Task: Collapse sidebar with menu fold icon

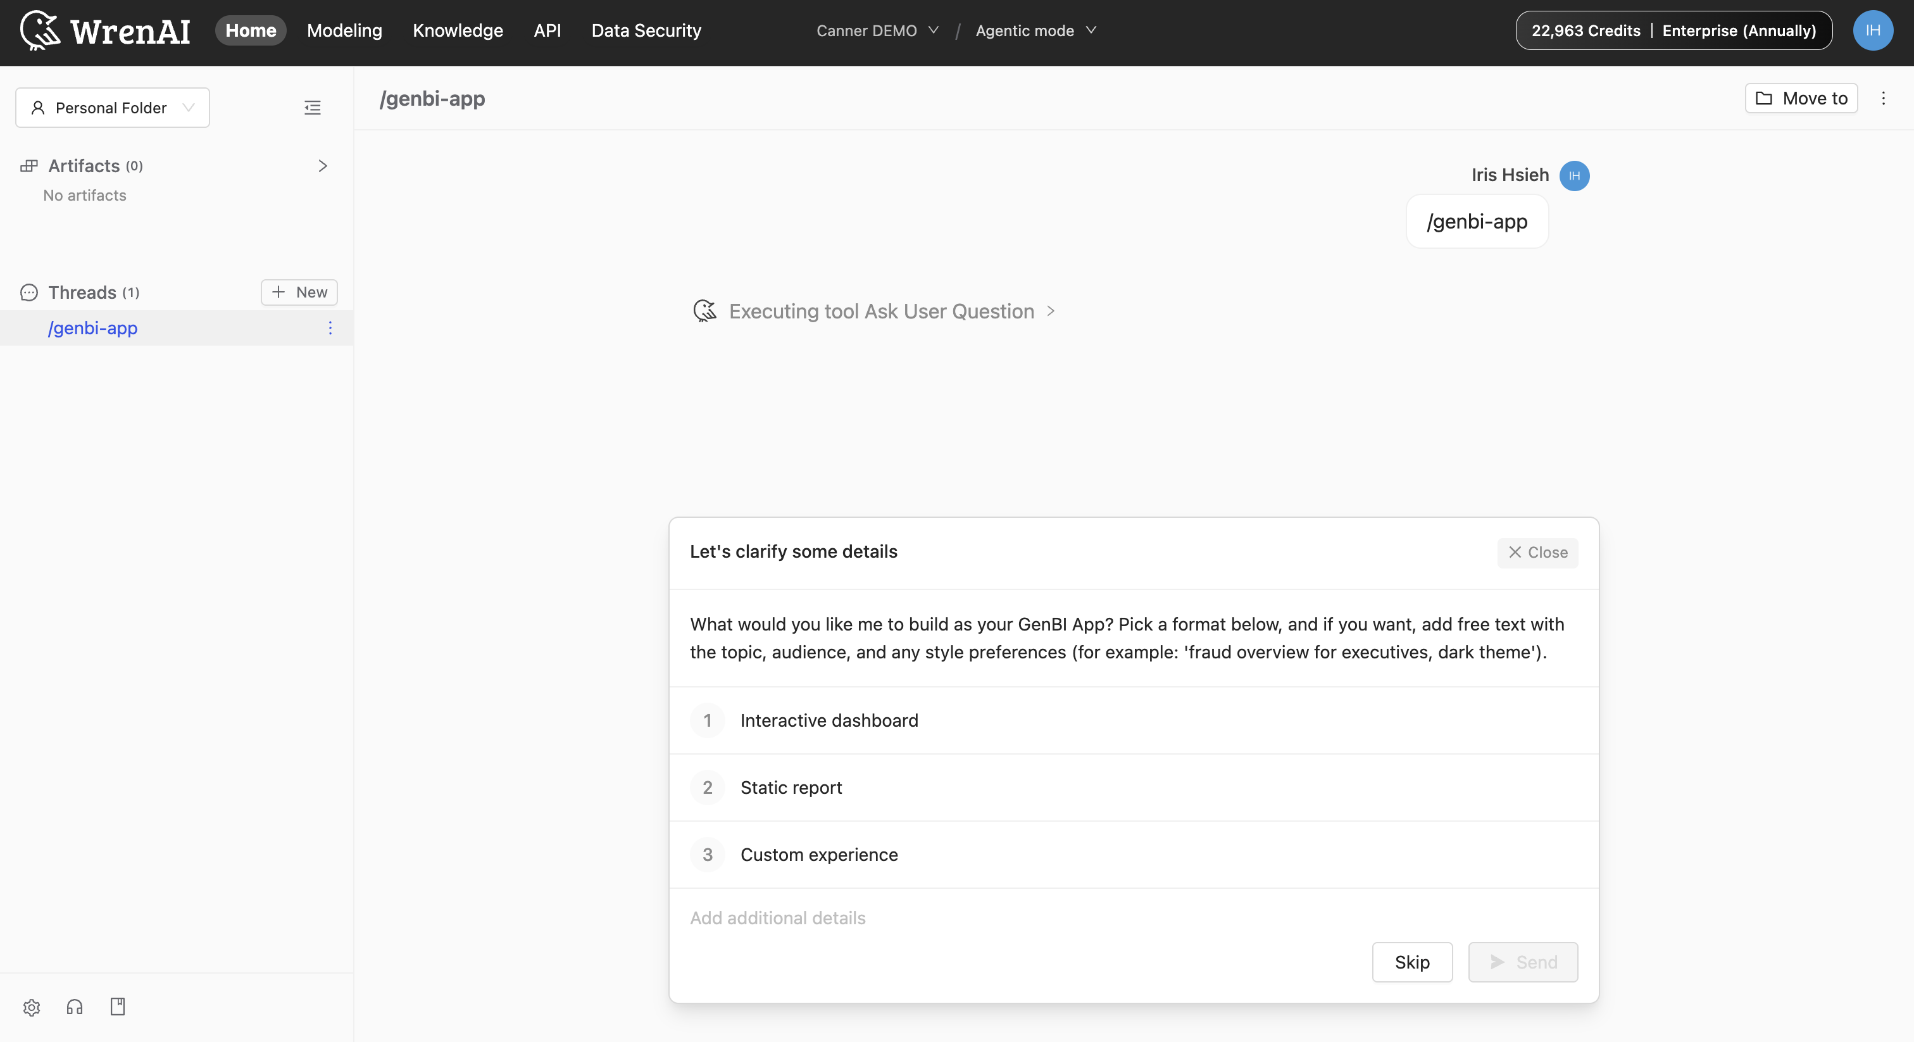Action: click(313, 108)
